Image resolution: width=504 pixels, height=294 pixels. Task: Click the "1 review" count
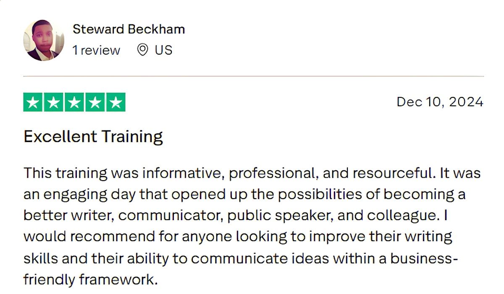click(96, 50)
